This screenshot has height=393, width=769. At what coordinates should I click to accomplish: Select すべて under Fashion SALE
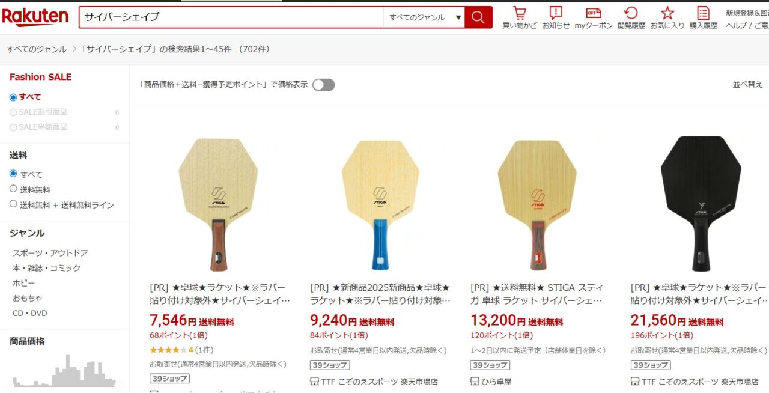click(13, 97)
